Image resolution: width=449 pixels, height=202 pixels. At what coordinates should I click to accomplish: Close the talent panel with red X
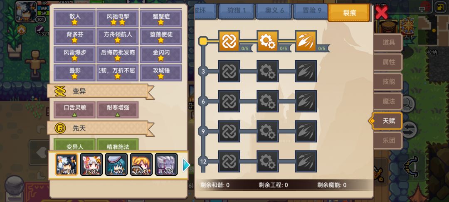pyautogui.click(x=381, y=12)
